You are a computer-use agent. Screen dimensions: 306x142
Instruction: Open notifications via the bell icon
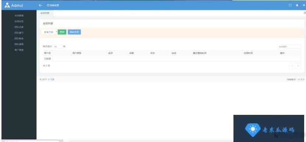tap(297, 5)
